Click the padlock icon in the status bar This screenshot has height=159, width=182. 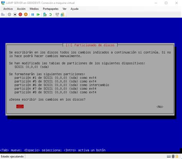[177, 156]
